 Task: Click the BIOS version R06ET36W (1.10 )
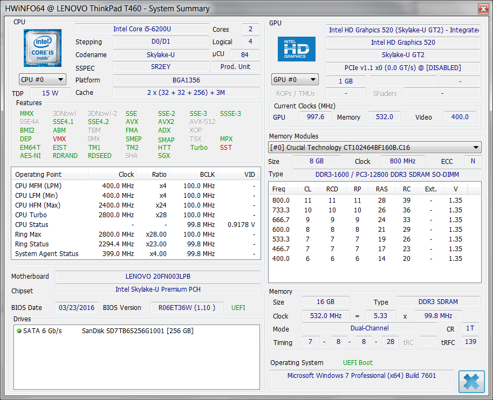pyautogui.click(x=187, y=308)
